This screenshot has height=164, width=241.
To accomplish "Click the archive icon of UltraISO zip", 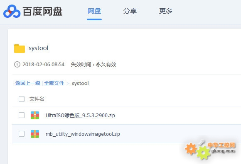I will 35,115.
